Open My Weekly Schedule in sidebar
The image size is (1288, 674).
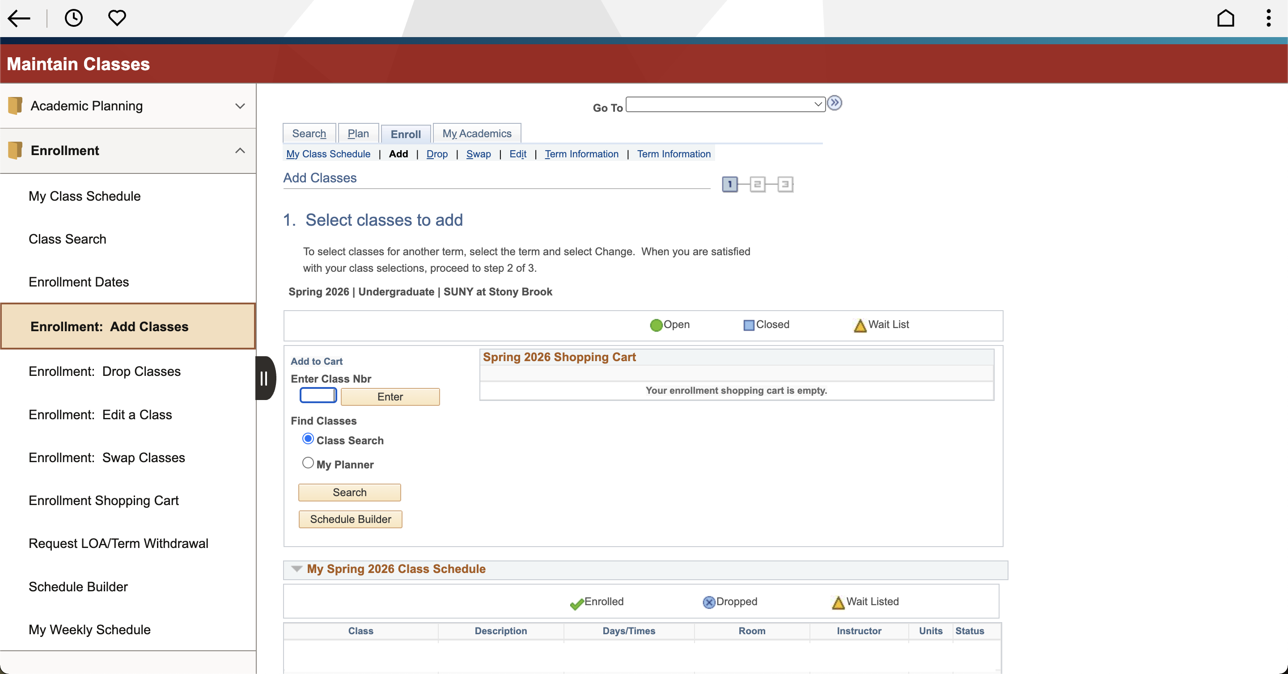tap(89, 631)
